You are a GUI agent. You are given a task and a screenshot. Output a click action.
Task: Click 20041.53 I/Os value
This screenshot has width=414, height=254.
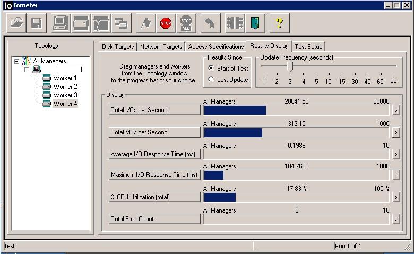pos(297,101)
